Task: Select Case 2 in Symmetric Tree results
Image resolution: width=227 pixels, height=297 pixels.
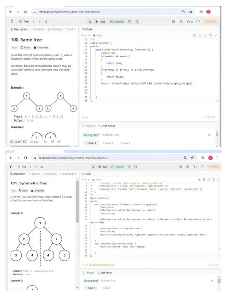Action: [x=106, y=288]
